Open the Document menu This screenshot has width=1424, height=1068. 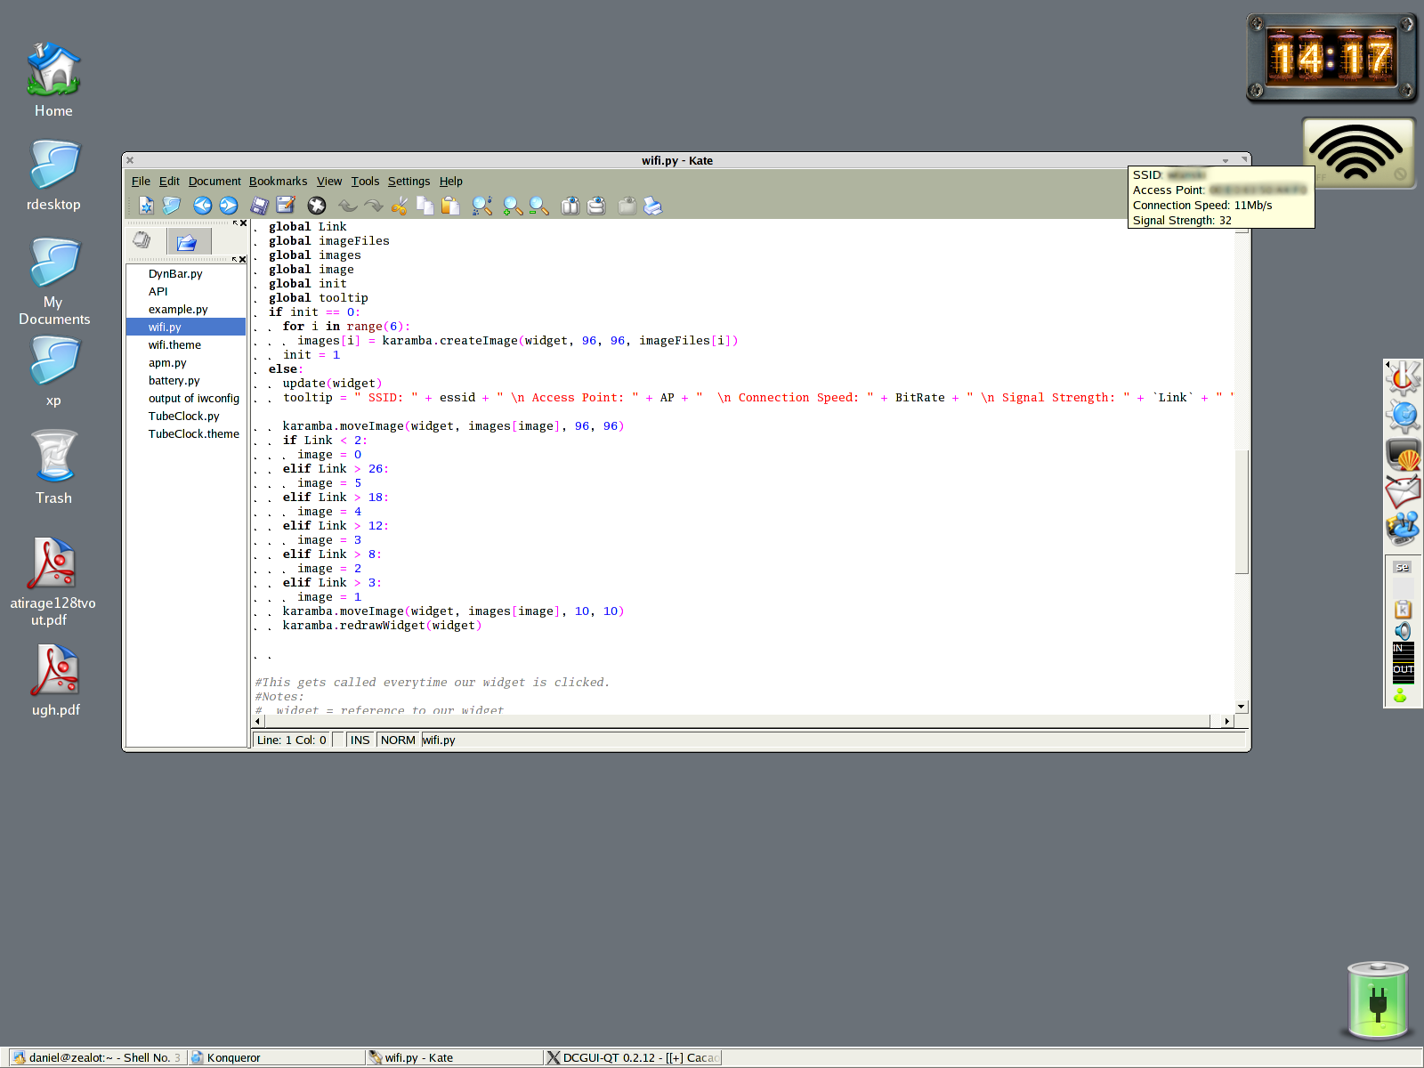click(214, 181)
